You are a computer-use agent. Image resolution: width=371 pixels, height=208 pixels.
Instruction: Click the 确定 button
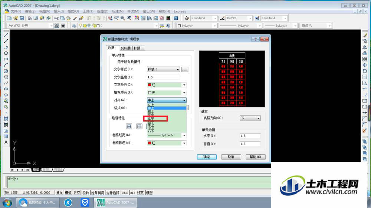coord(207,157)
